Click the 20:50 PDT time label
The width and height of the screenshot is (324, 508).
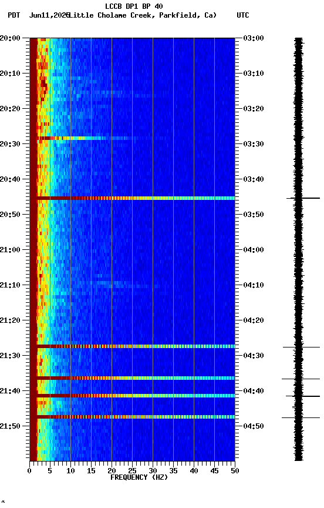pyautogui.click(x=10, y=215)
